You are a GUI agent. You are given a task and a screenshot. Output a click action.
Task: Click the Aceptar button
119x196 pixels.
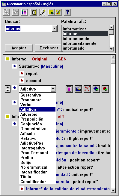point(19,48)
